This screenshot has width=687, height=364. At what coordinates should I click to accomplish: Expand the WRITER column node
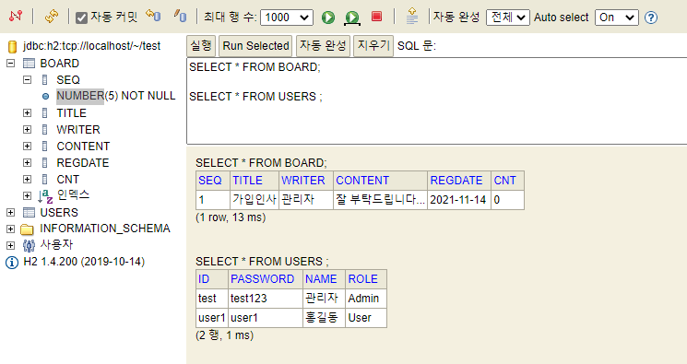point(27,130)
